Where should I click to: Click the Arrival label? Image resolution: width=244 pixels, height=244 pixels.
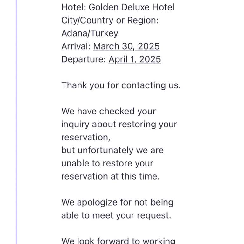[x=76, y=46]
